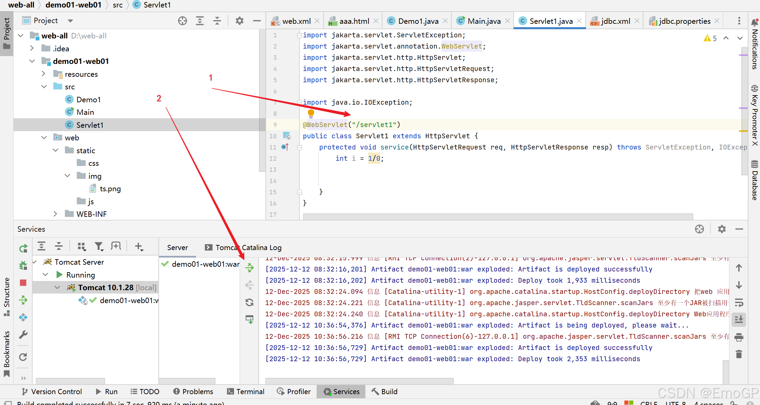Toggle Soft-Wrap in the log console
This screenshot has height=405, width=760.
(x=739, y=302)
